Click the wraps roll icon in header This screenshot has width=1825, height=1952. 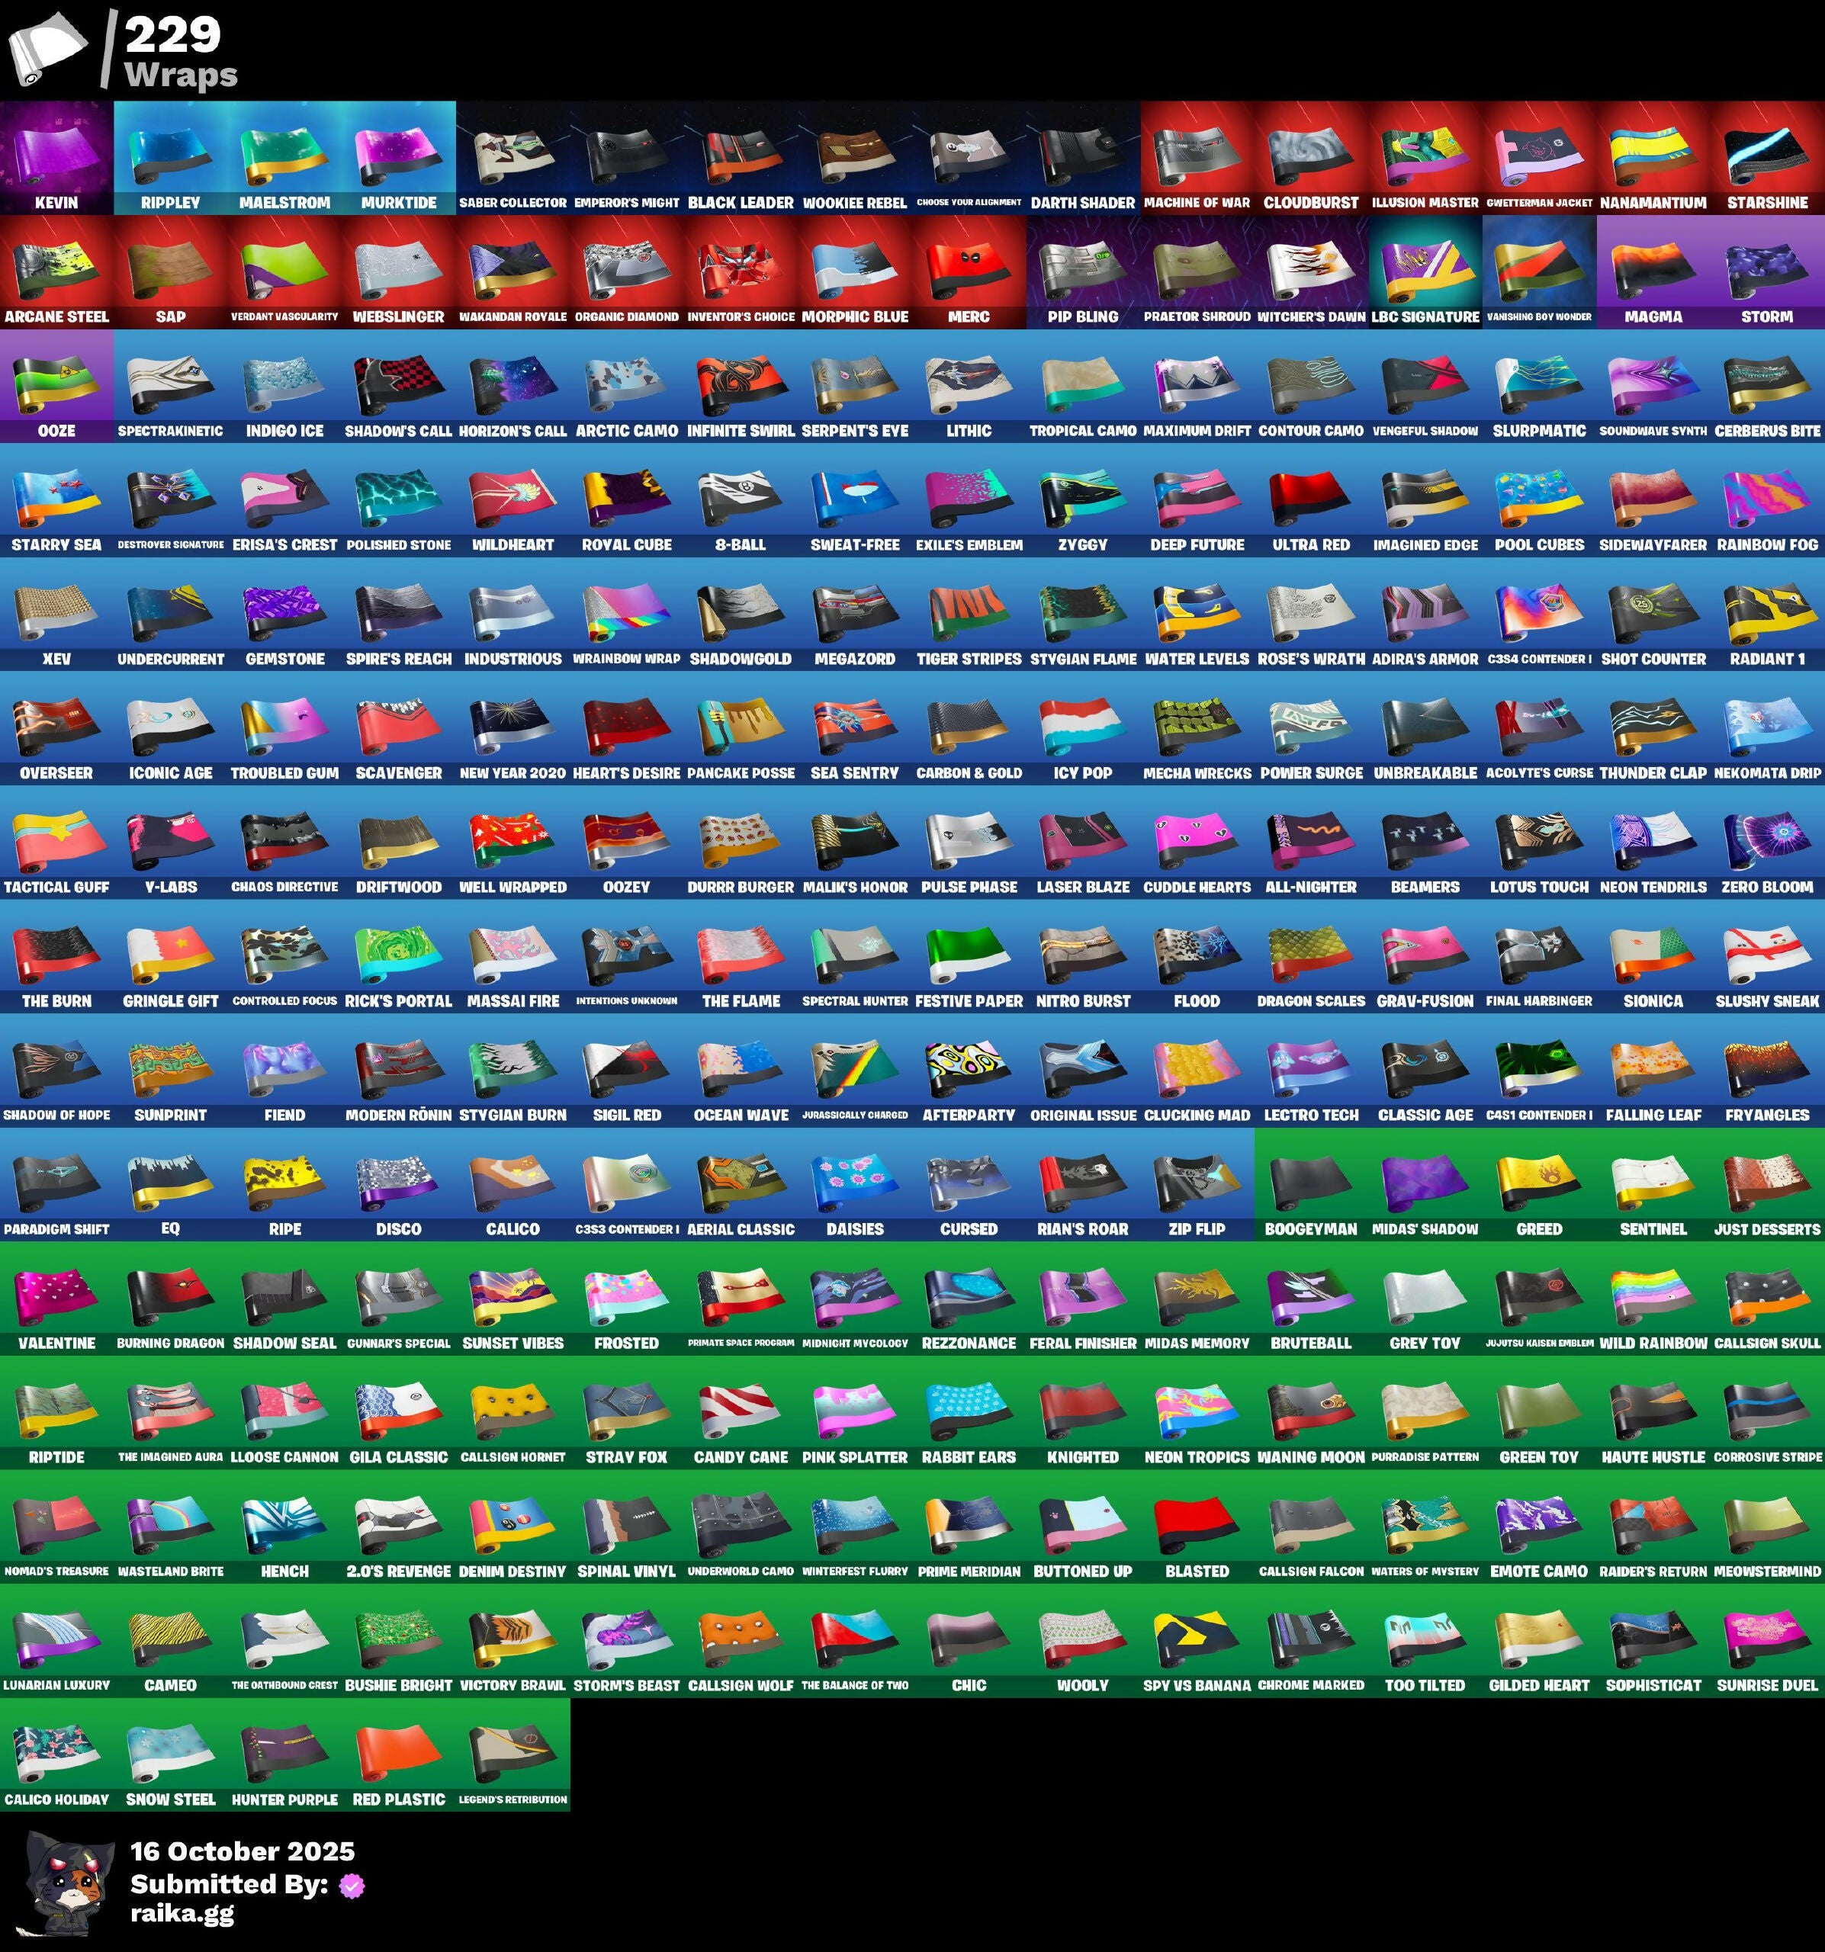pos(47,49)
